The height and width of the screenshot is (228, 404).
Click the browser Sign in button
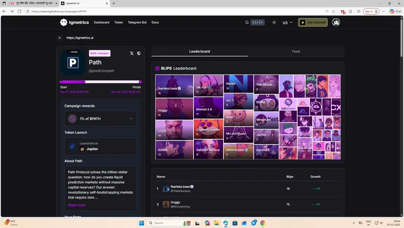click(x=371, y=11)
